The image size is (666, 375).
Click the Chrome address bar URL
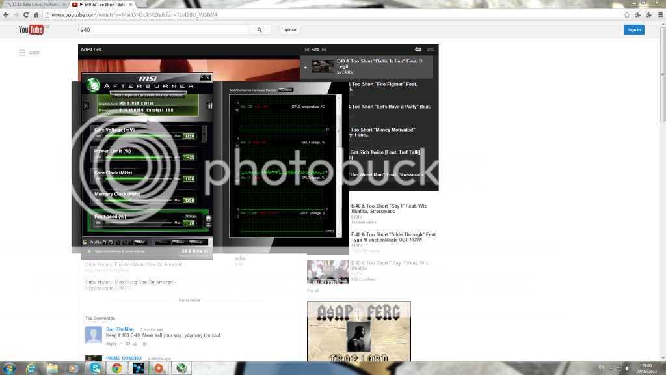pyautogui.click(x=134, y=14)
